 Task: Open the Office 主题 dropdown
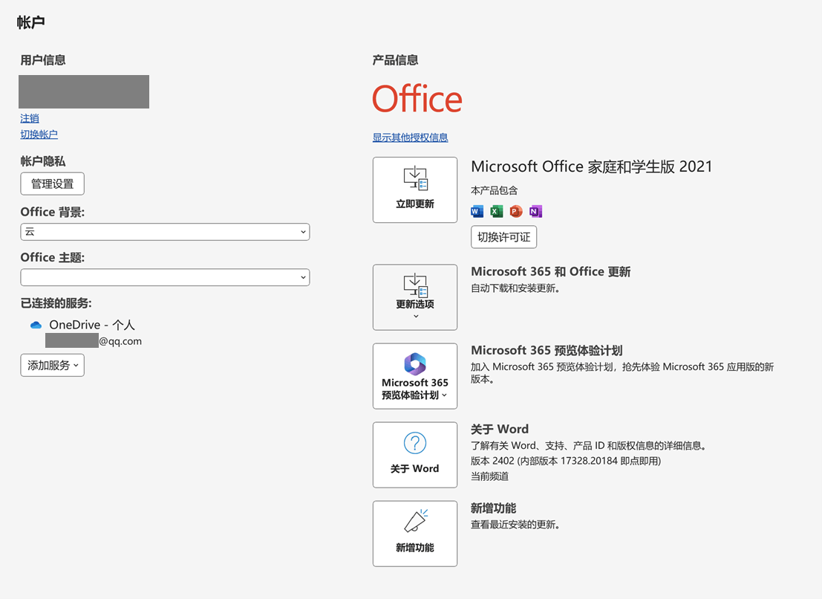point(165,277)
